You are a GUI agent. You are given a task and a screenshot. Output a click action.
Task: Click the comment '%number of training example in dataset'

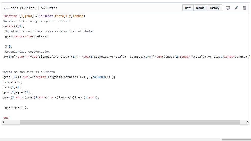[37, 21]
